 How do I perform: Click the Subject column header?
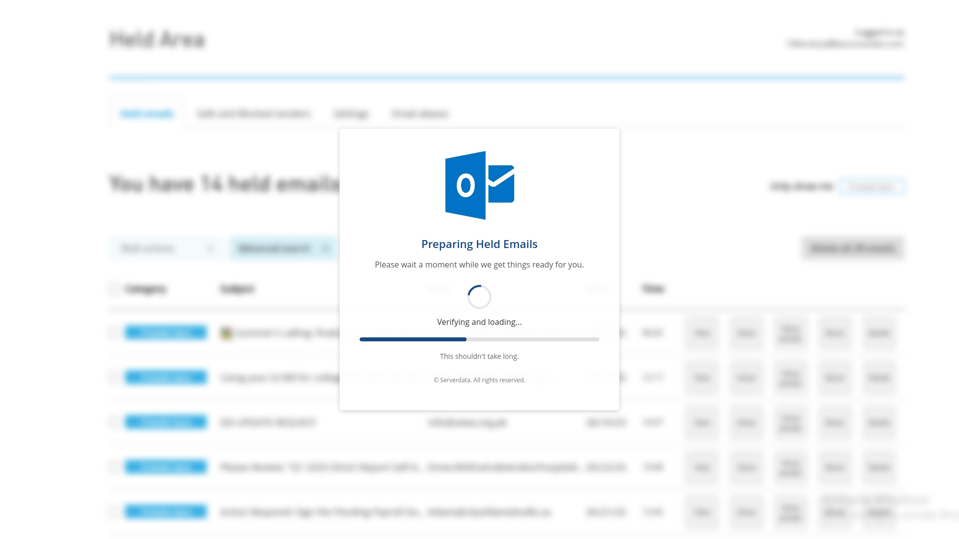coord(237,289)
